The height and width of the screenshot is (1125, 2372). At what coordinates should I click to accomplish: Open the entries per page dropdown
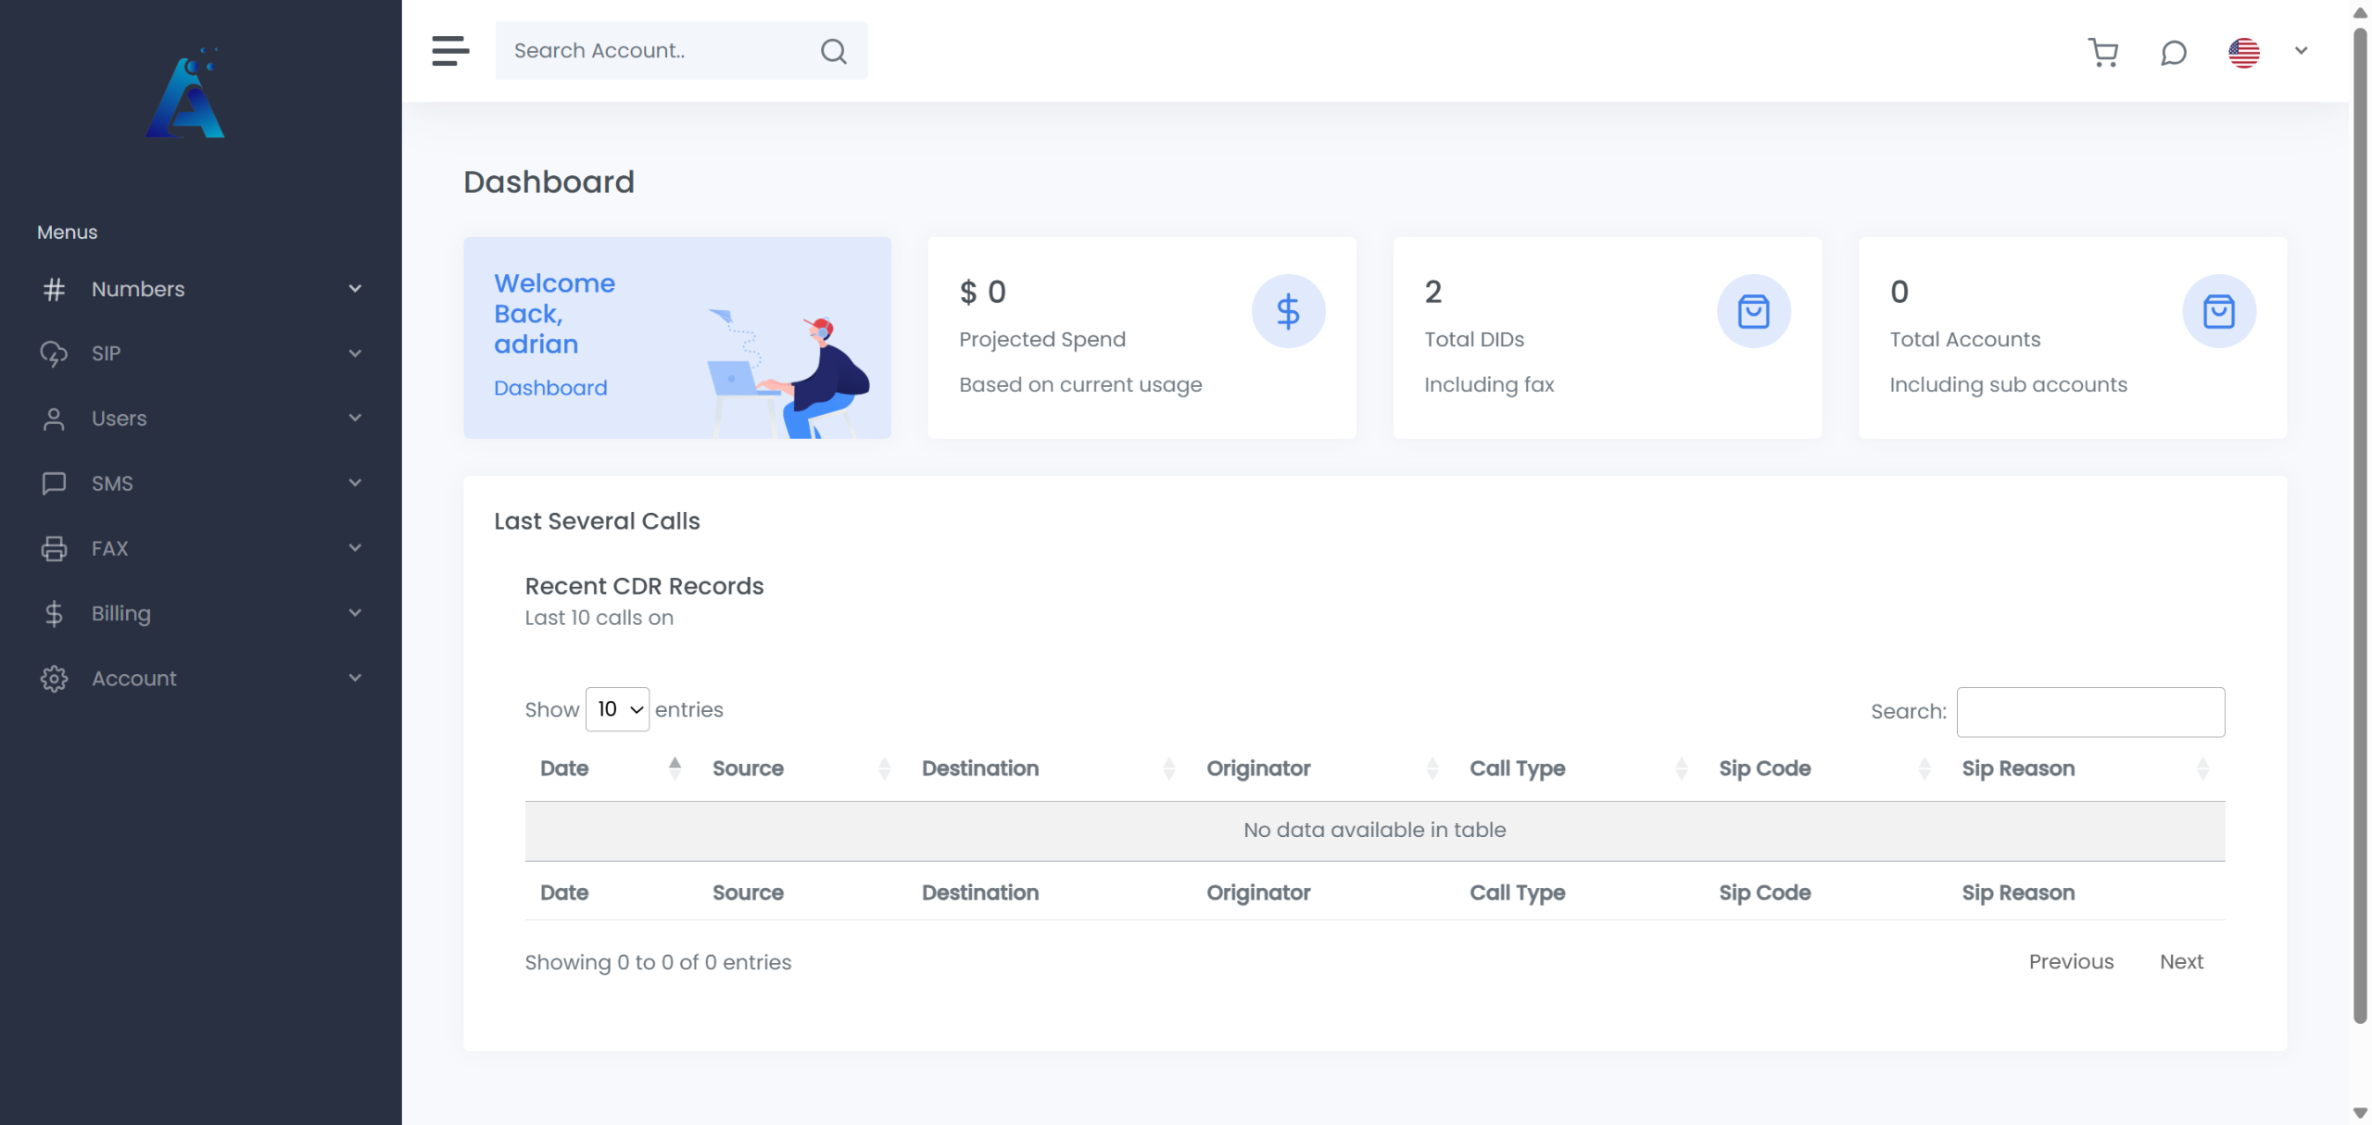pyautogui.click(x=617, y=709)
